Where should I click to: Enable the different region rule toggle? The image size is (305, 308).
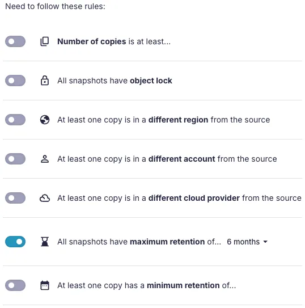[x=15, y=120]
